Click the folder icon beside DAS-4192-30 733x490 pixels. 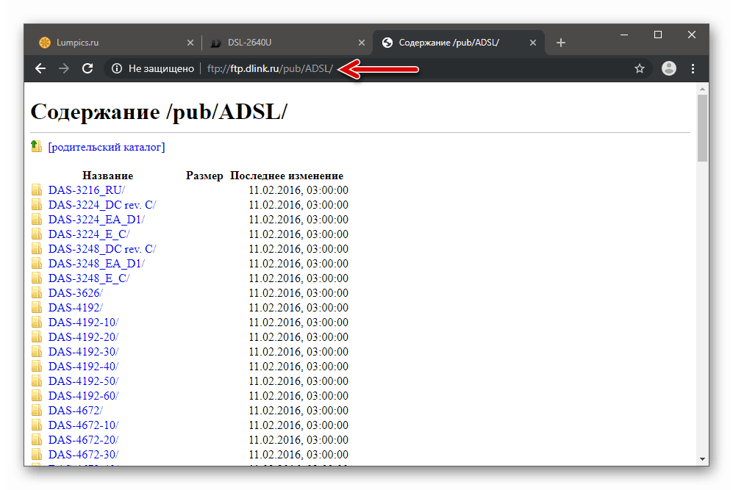pyautogui.click(x=37, y=351)
